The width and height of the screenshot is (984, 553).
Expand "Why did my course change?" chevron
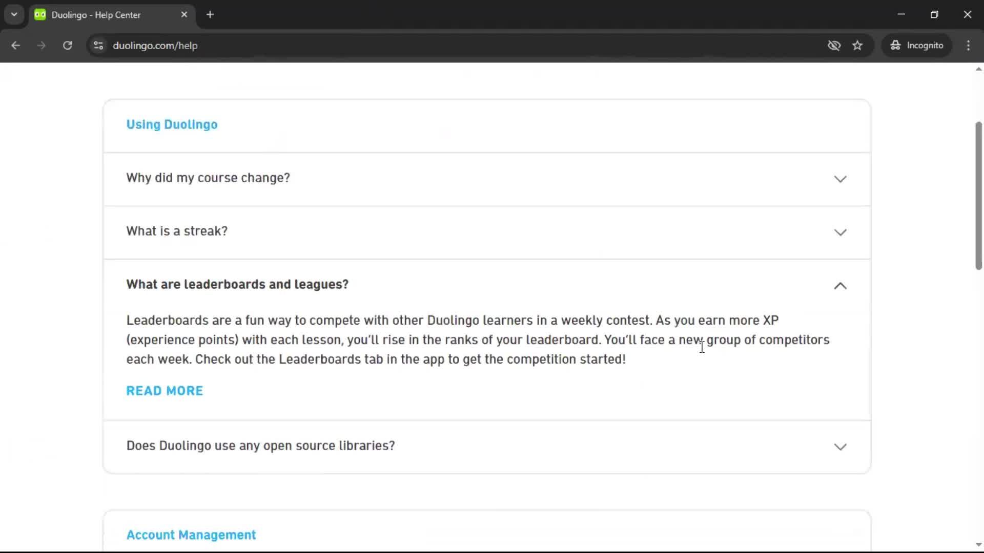tap(840, 179)
